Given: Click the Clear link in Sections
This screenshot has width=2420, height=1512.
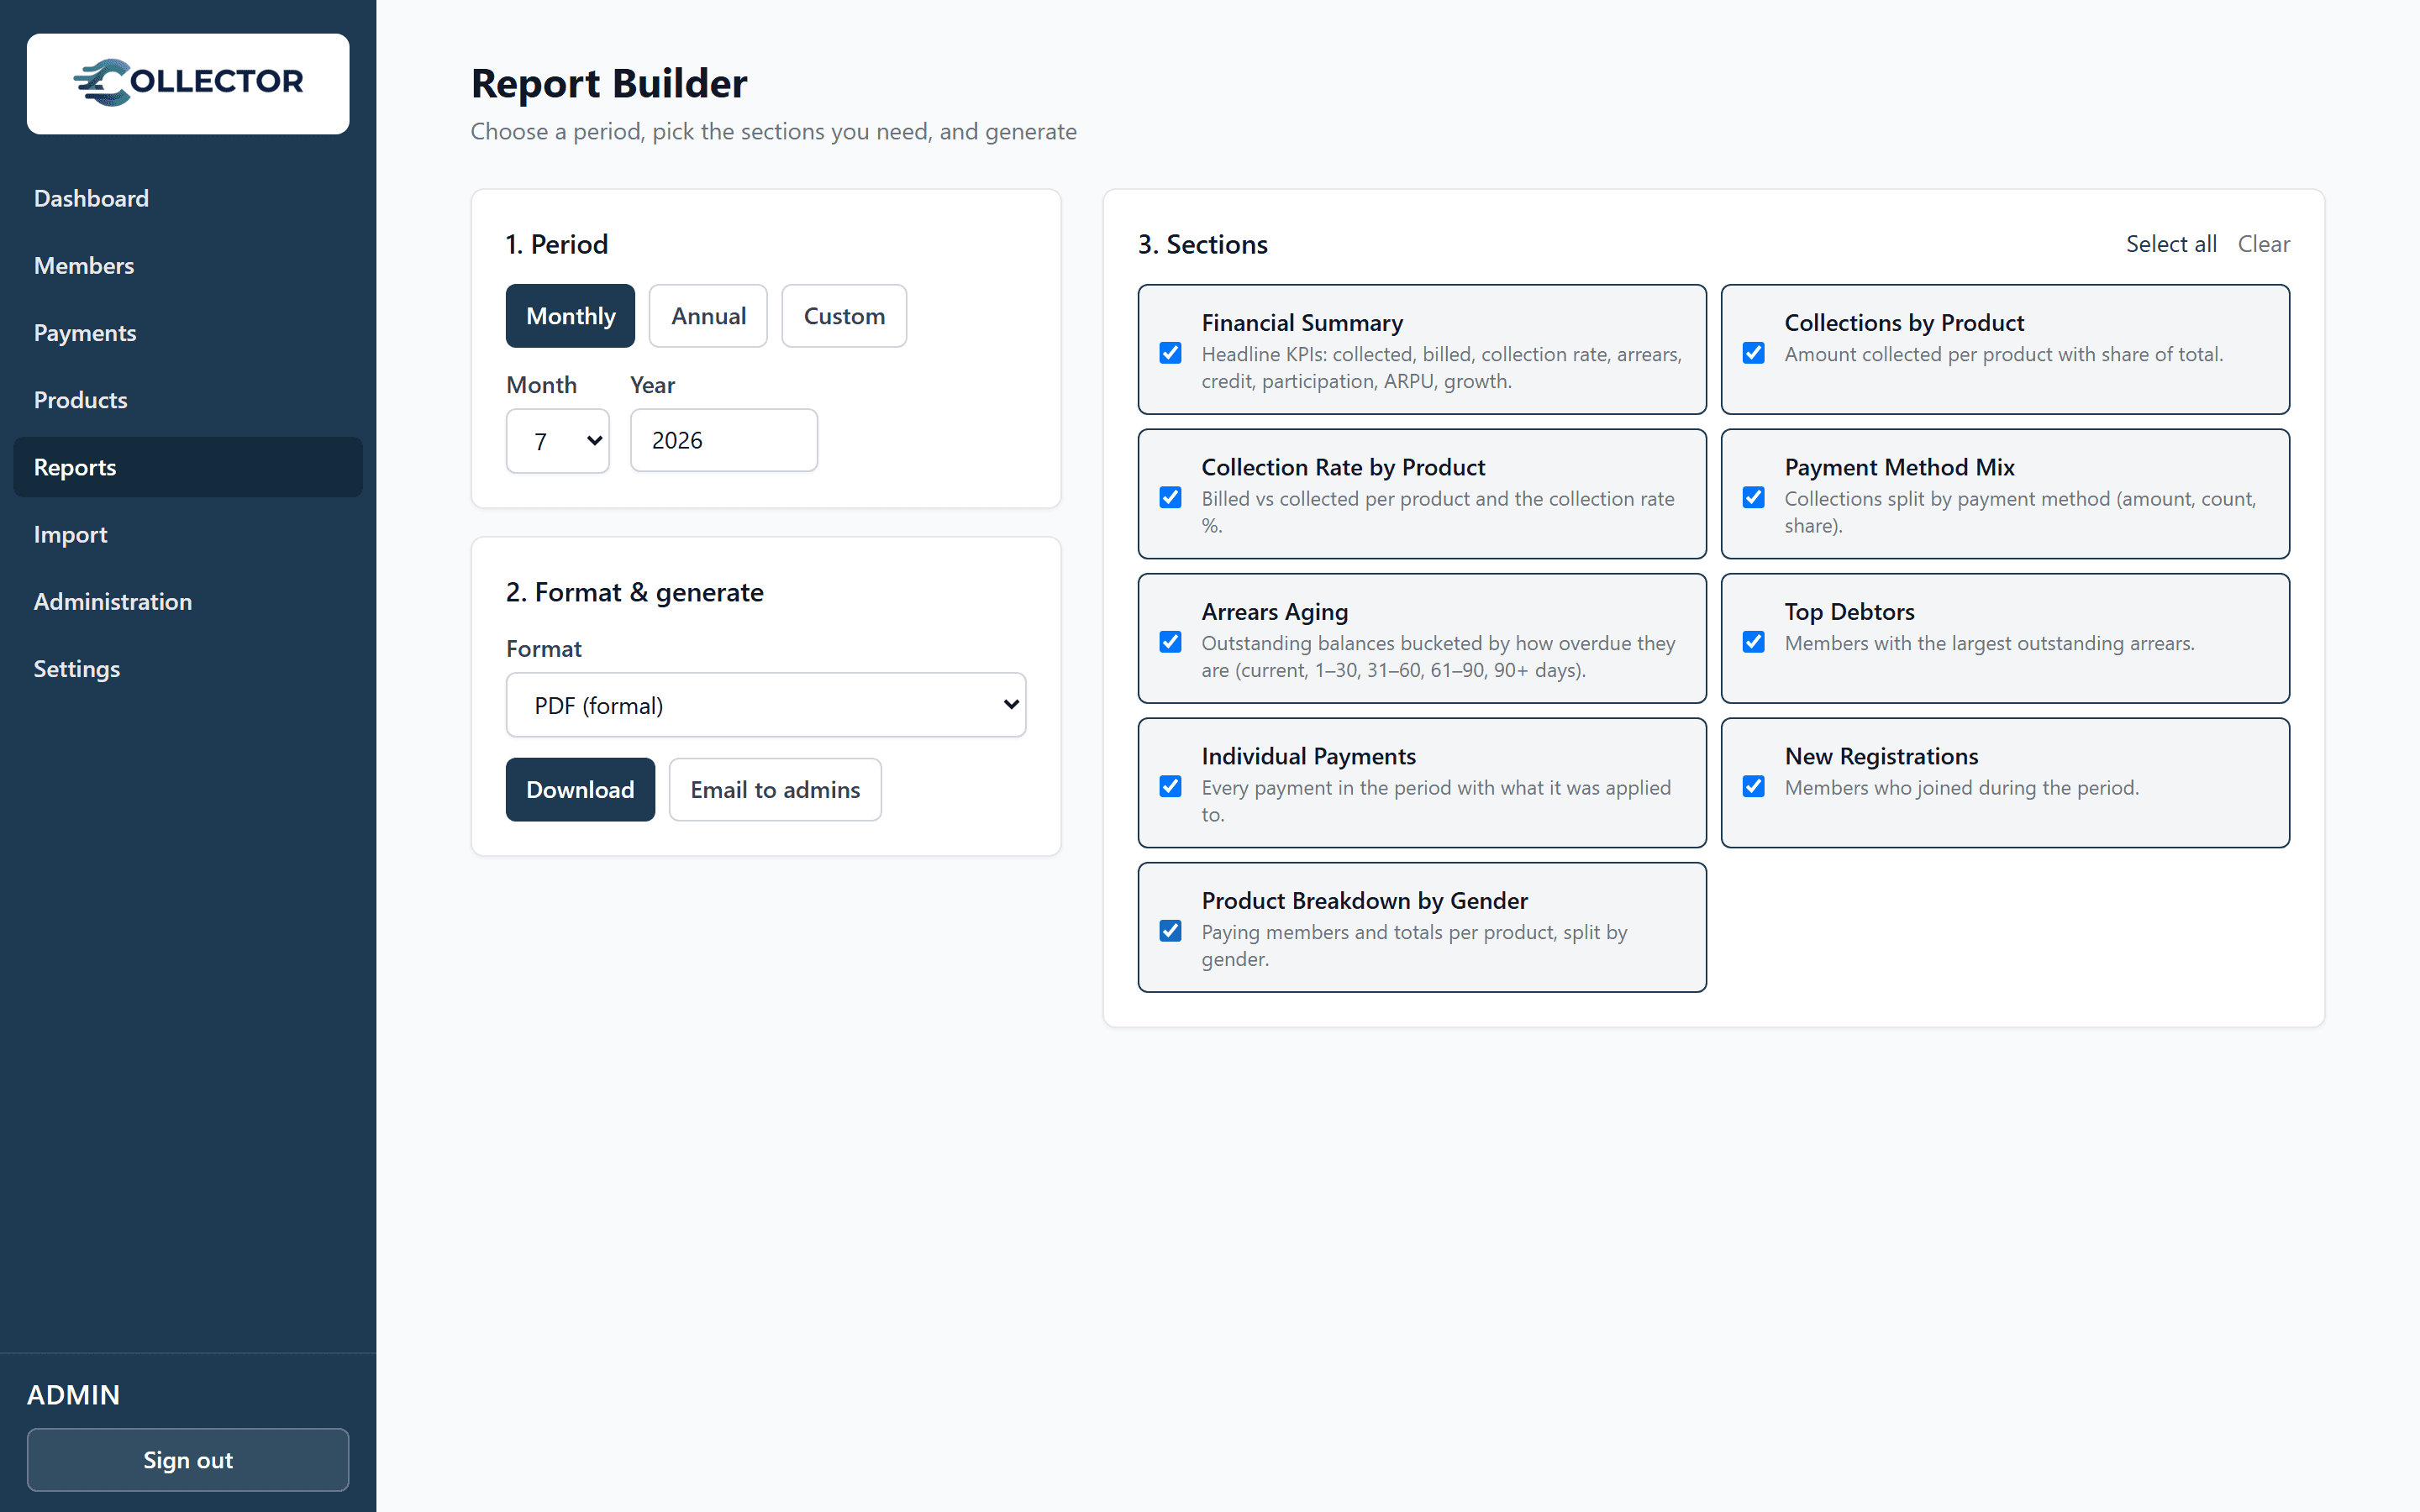Looking at the screenshot, I should click(2263, 244).
